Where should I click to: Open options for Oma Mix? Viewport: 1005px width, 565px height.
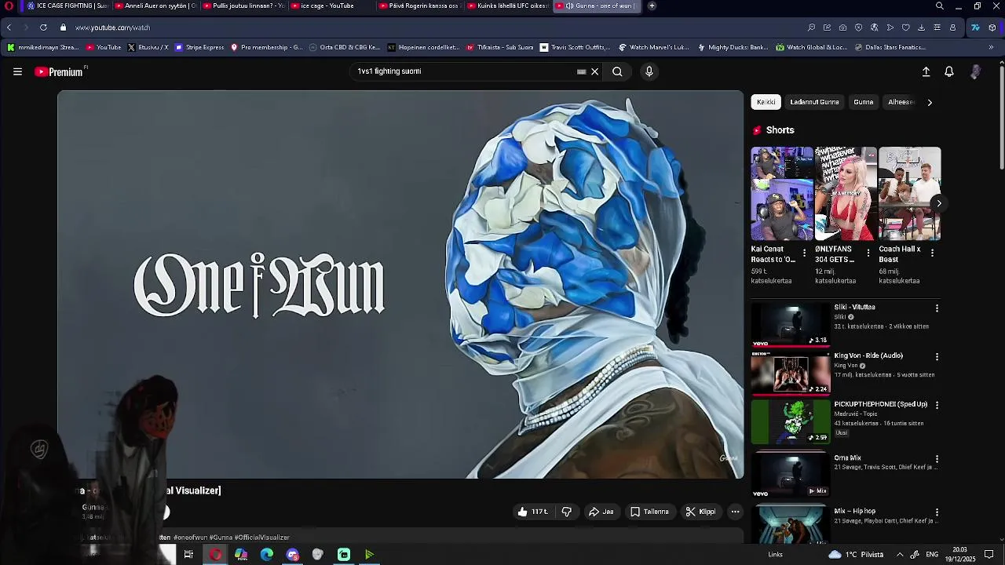coord(937,459)
